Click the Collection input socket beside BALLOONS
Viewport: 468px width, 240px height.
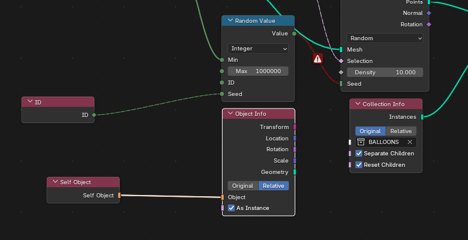tap(350, 142)
